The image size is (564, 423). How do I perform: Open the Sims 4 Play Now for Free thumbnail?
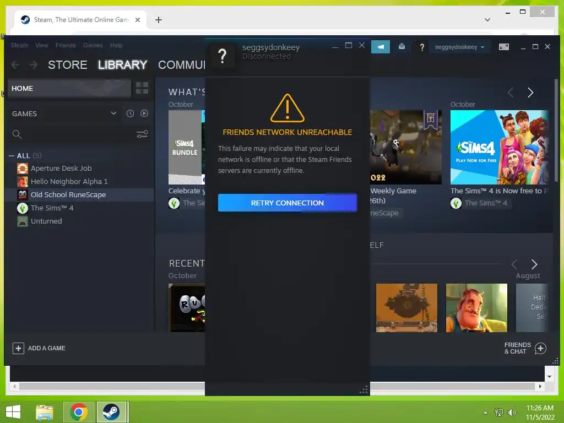[499, 148]
